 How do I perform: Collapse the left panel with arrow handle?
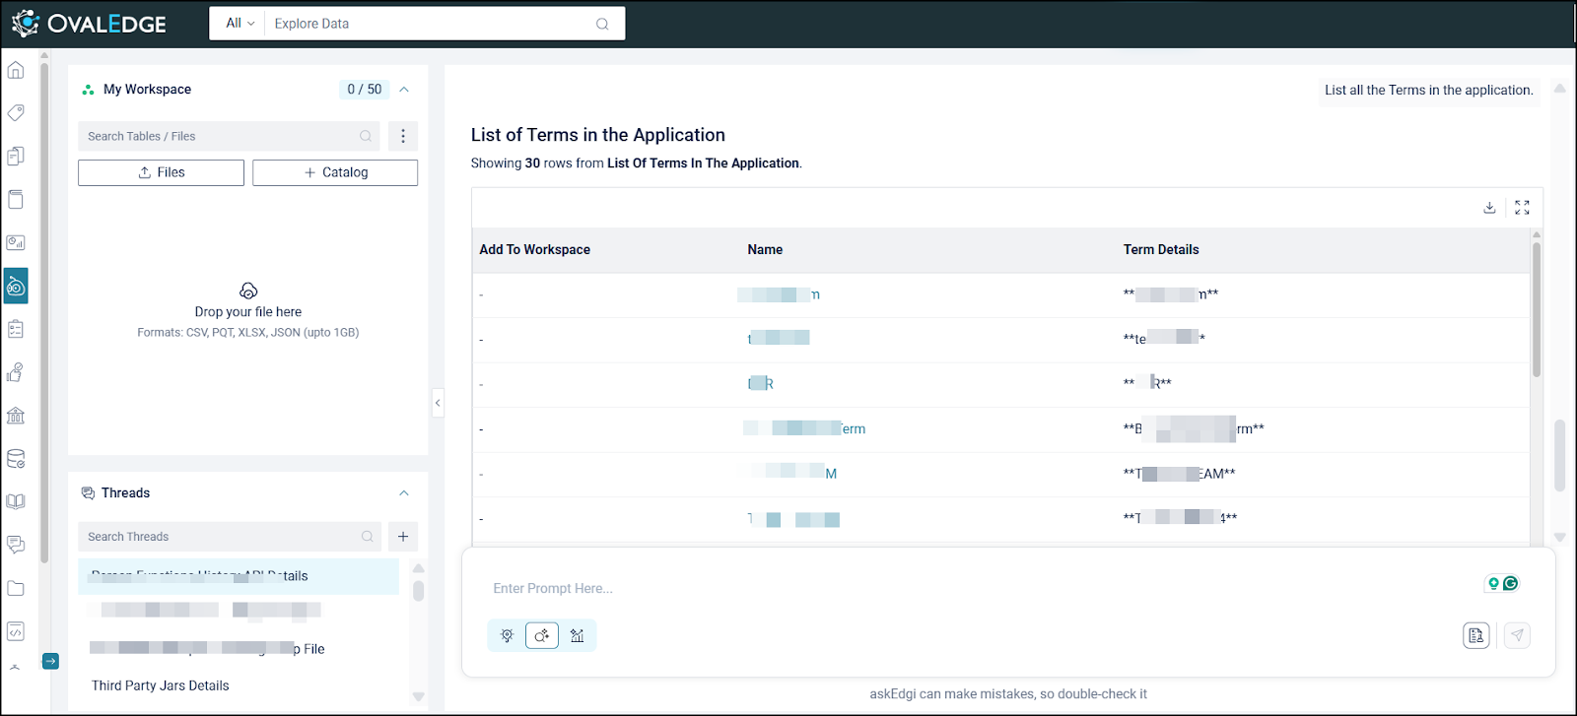438,402
